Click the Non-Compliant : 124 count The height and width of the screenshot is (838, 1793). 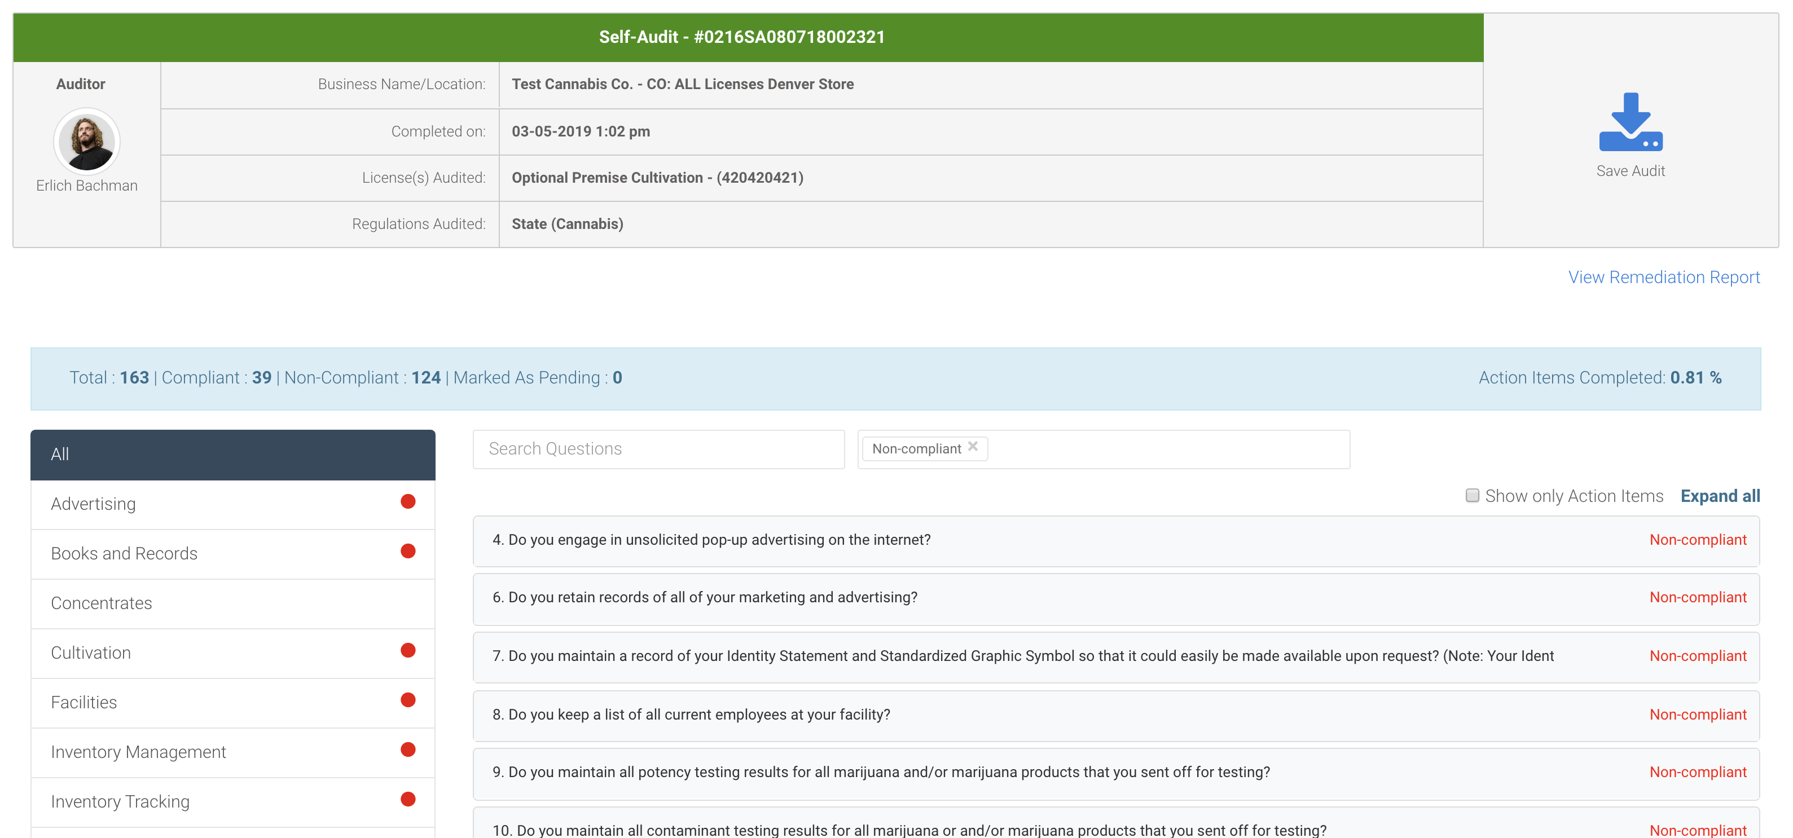pos(363,378)
